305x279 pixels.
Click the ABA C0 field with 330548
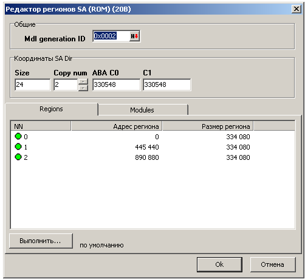pyautogui.click(x=116, y=84)
